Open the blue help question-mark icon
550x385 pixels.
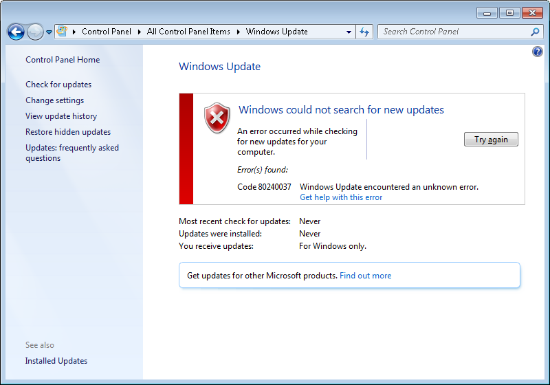pos(537,52)
